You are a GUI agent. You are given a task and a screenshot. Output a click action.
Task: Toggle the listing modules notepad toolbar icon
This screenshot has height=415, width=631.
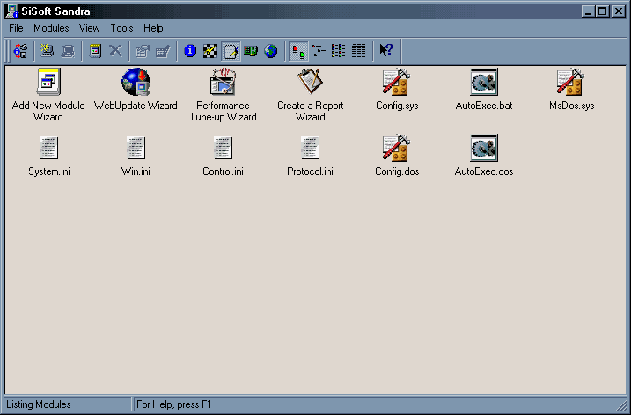point(231,51)
